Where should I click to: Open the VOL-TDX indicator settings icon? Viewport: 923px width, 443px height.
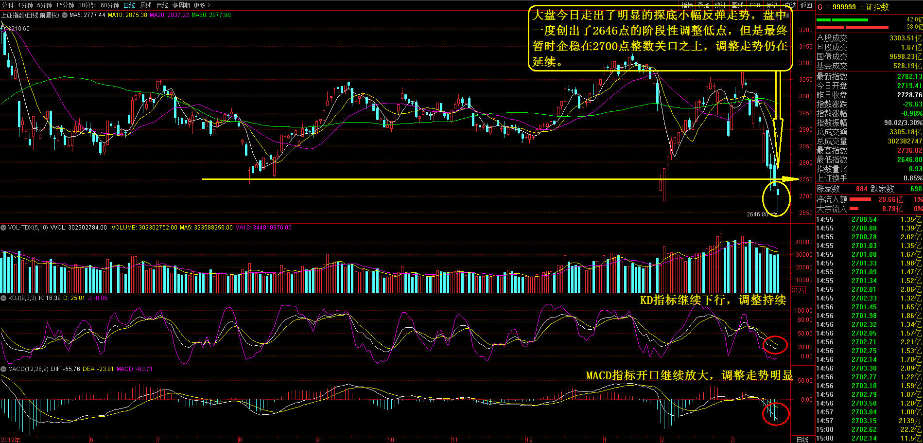3,228
